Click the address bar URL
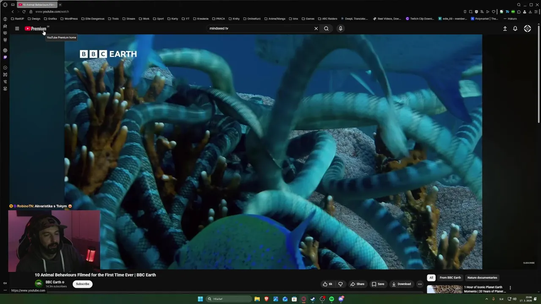 (x=52, y=12)
